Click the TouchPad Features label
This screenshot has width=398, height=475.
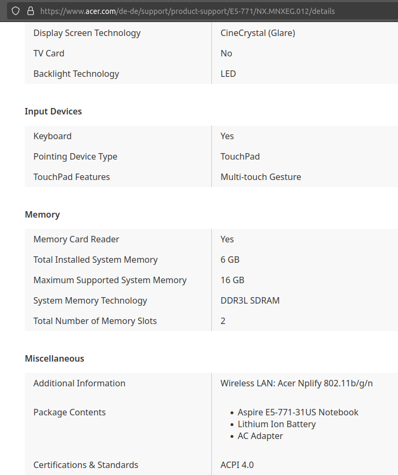click(72, 177)
